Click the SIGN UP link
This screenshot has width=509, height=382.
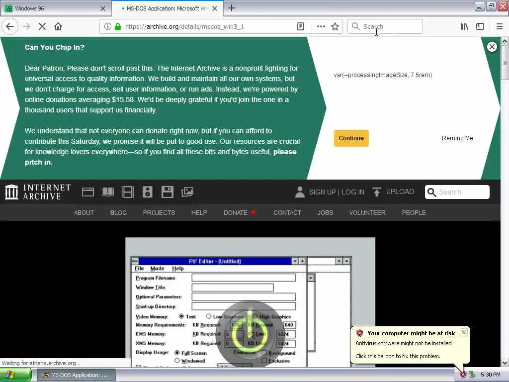click(322, 192)
